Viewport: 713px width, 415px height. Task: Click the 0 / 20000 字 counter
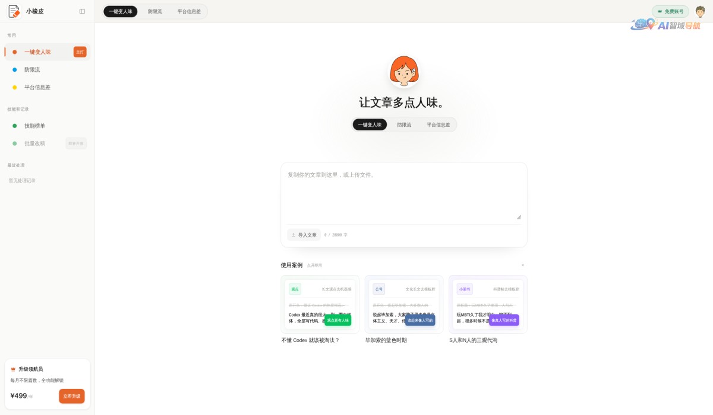point(336,235)
